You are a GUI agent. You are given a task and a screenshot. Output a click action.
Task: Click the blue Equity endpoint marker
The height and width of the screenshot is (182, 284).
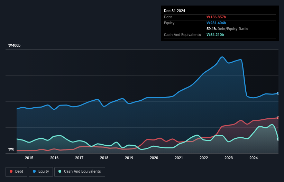[x=278, y=93]
